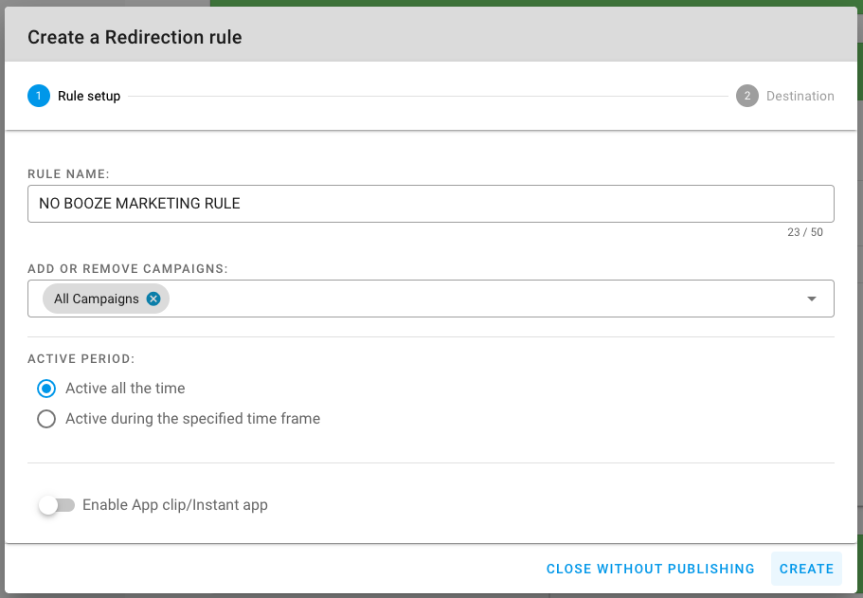Click the 'ADD OR REMOVE CAMPAIGNS' field label
863x598 pixels.
pos(128,269)
